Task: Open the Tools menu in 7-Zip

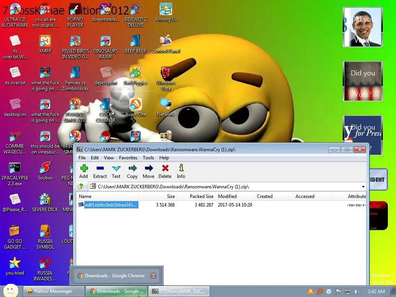Action: [148, 158]
